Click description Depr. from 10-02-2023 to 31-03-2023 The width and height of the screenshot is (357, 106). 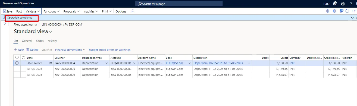pos(218,63)
